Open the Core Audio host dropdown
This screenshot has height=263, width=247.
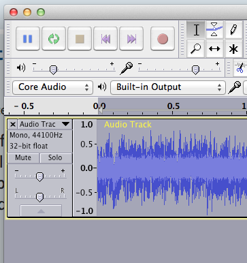[52, 87]
